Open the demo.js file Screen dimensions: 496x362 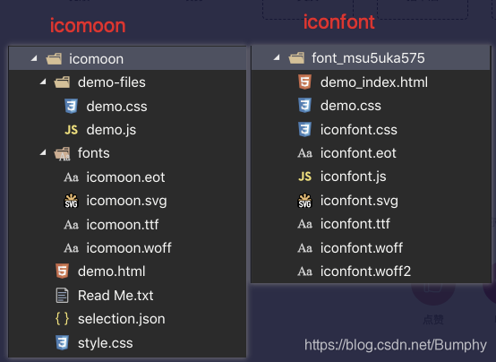click(x=111, y=130)
